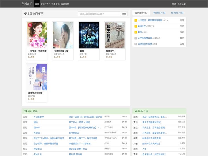Open the chapter starting with 第645章
208x156 pixels.
[85, 127]
